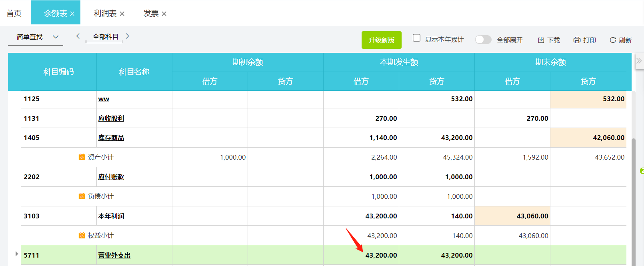Close the 利润表 tab
The image size is (644, 266).
(x=122, y=14)
